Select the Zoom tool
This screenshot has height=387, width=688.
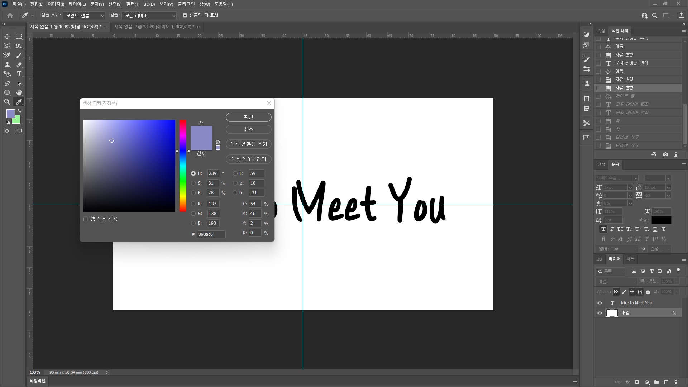click(x=7, y=102)
